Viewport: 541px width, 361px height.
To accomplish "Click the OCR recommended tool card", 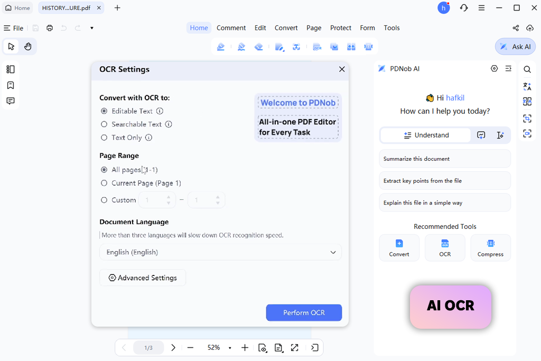I will coord(445,248).
